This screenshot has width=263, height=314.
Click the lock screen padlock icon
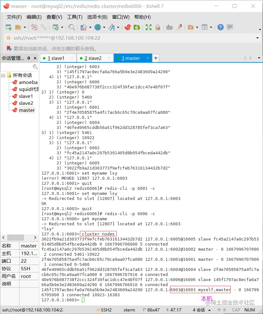coord(158,27)
